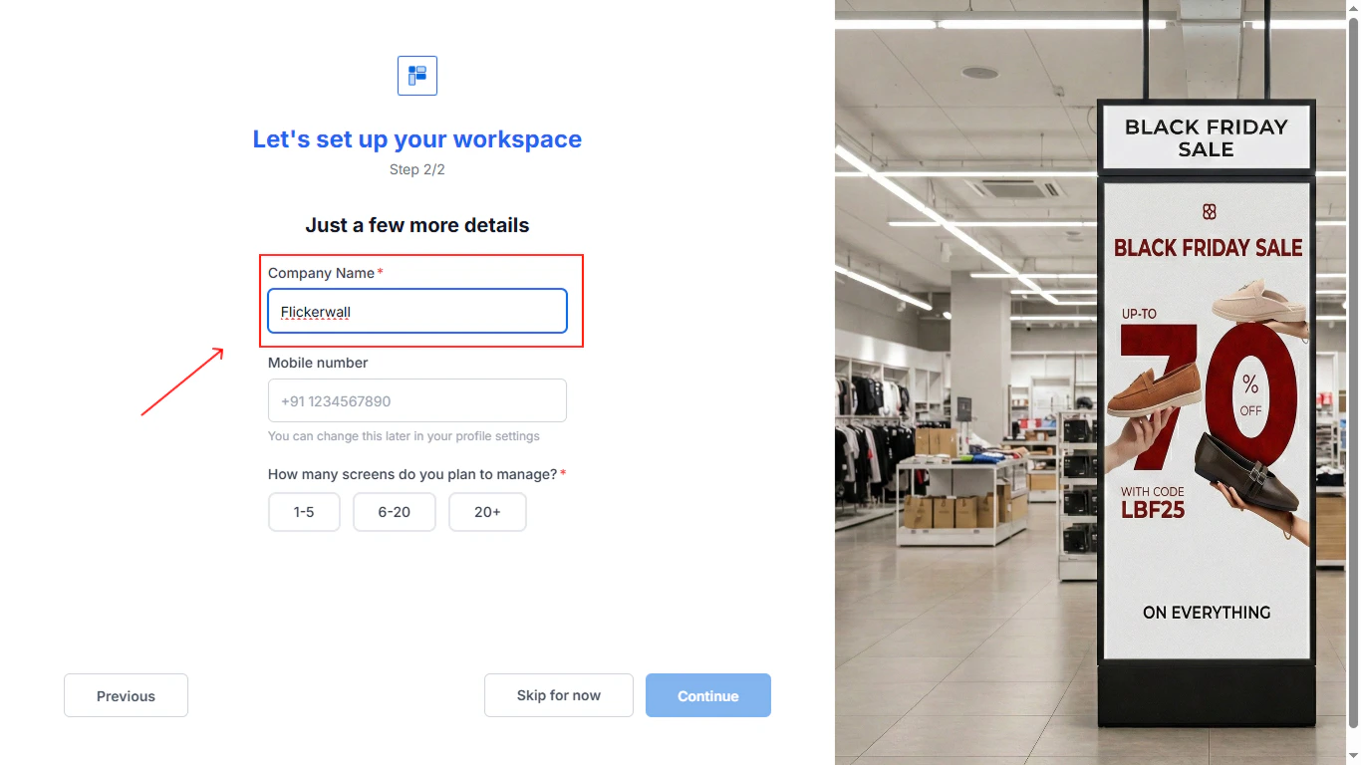Go back with the Previous button
This screenshot has width=1361, height=765.
[126, 695]
